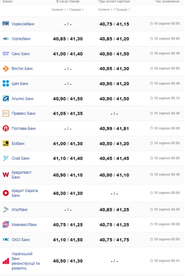The width and height of the screenshot is (185, 276).
Task: Open Український банк реконструкції та розвитку link
Action: [26, 261]
